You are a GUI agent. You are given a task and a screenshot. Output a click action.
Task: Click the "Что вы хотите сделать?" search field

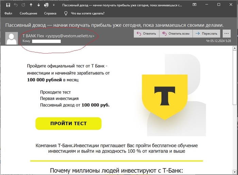(87, 14)
